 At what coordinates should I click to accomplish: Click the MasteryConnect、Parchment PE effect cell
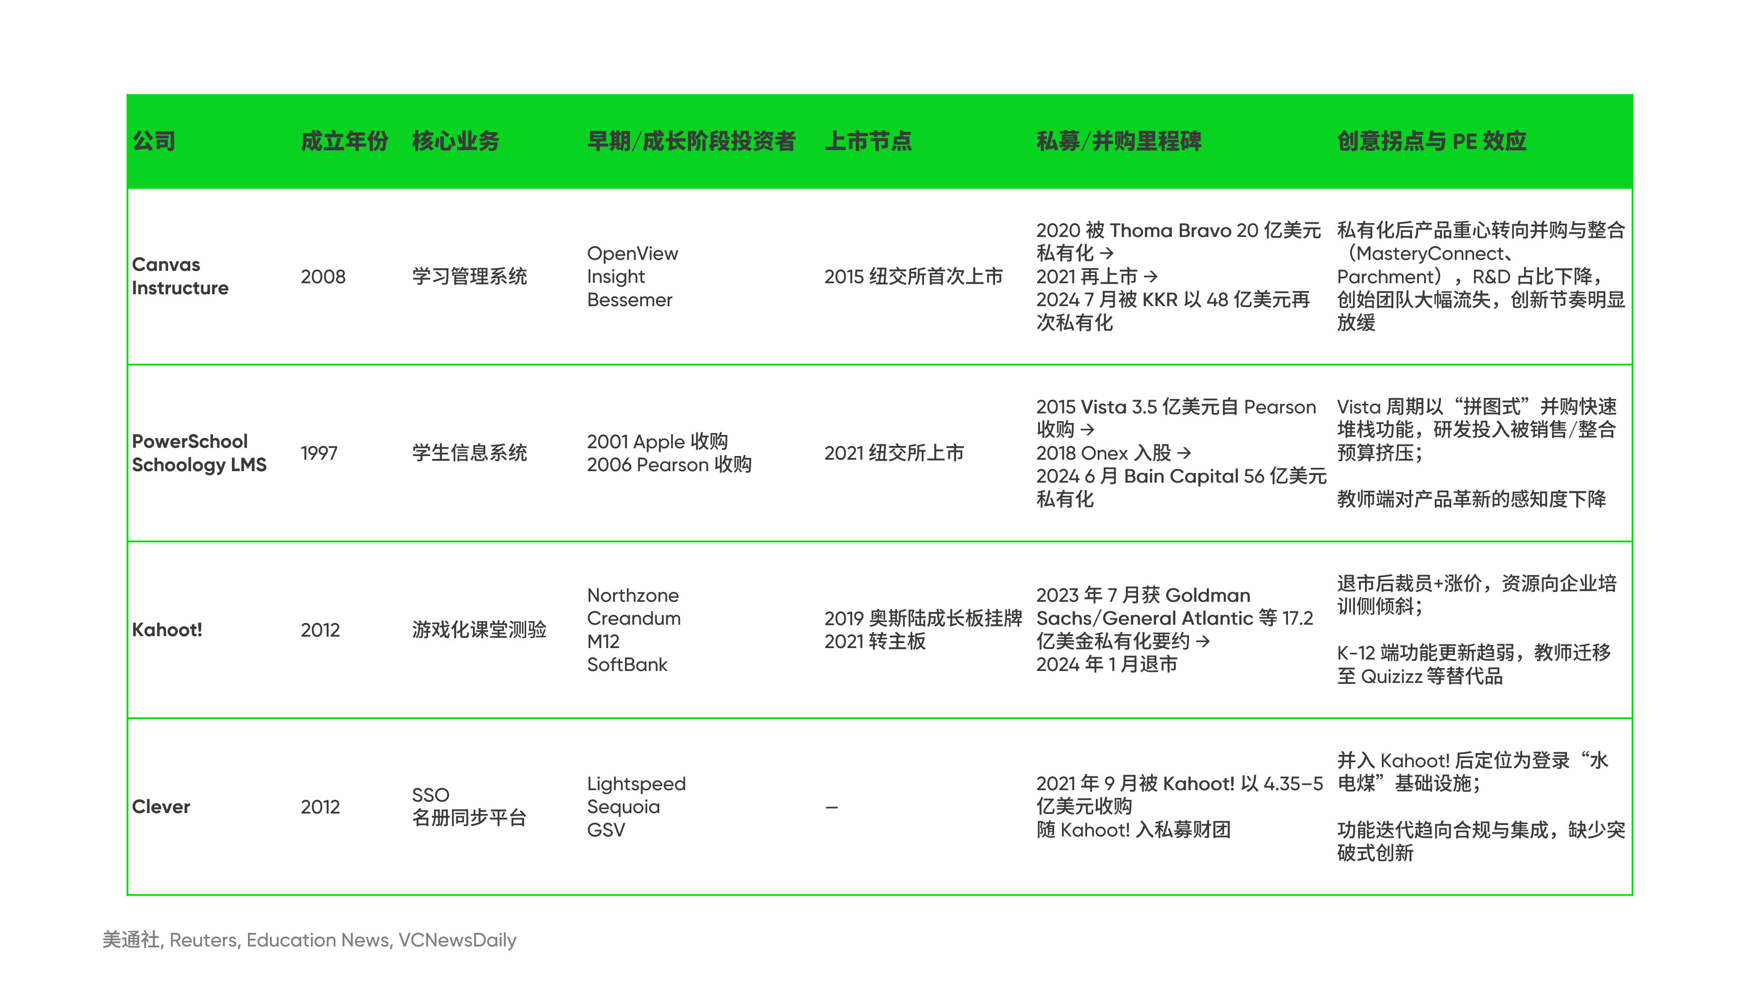tap(1480, 277)
